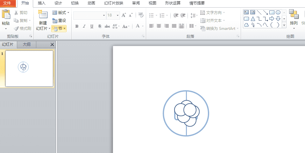Select the Format Painter (格式刷) tool
This screenshot has height=153, width=305.
pos(22,29)
